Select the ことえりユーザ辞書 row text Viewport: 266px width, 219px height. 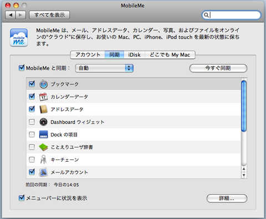(x=71, y=147)
